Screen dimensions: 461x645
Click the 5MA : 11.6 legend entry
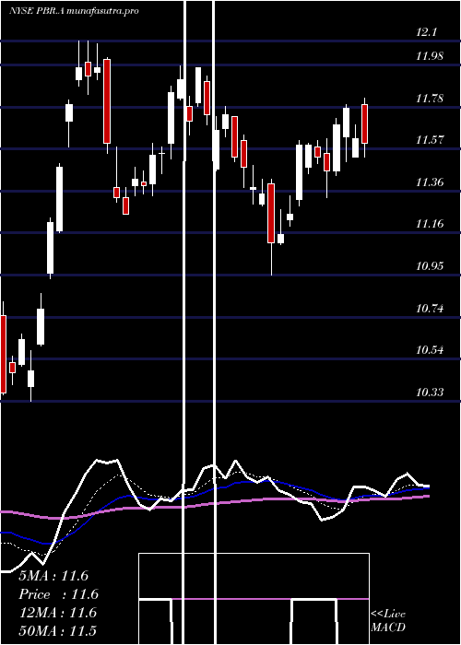click(x=53, y=576)
